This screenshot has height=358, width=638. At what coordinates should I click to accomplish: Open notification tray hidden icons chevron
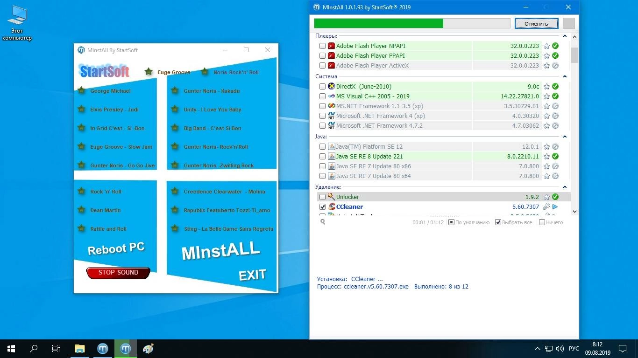click(538, 349)
